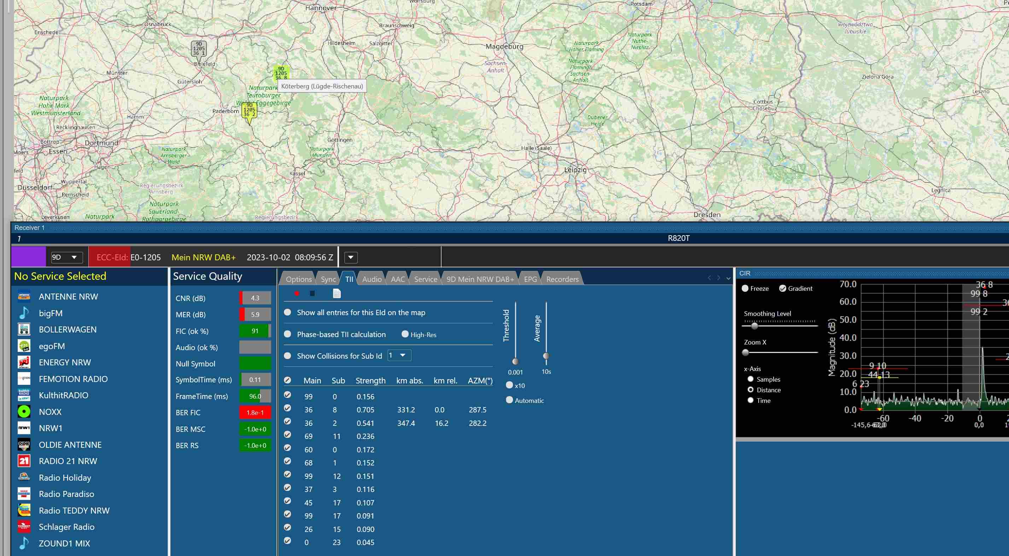
Task: Switch to the Sync tab
Action: tap(328, 279)
